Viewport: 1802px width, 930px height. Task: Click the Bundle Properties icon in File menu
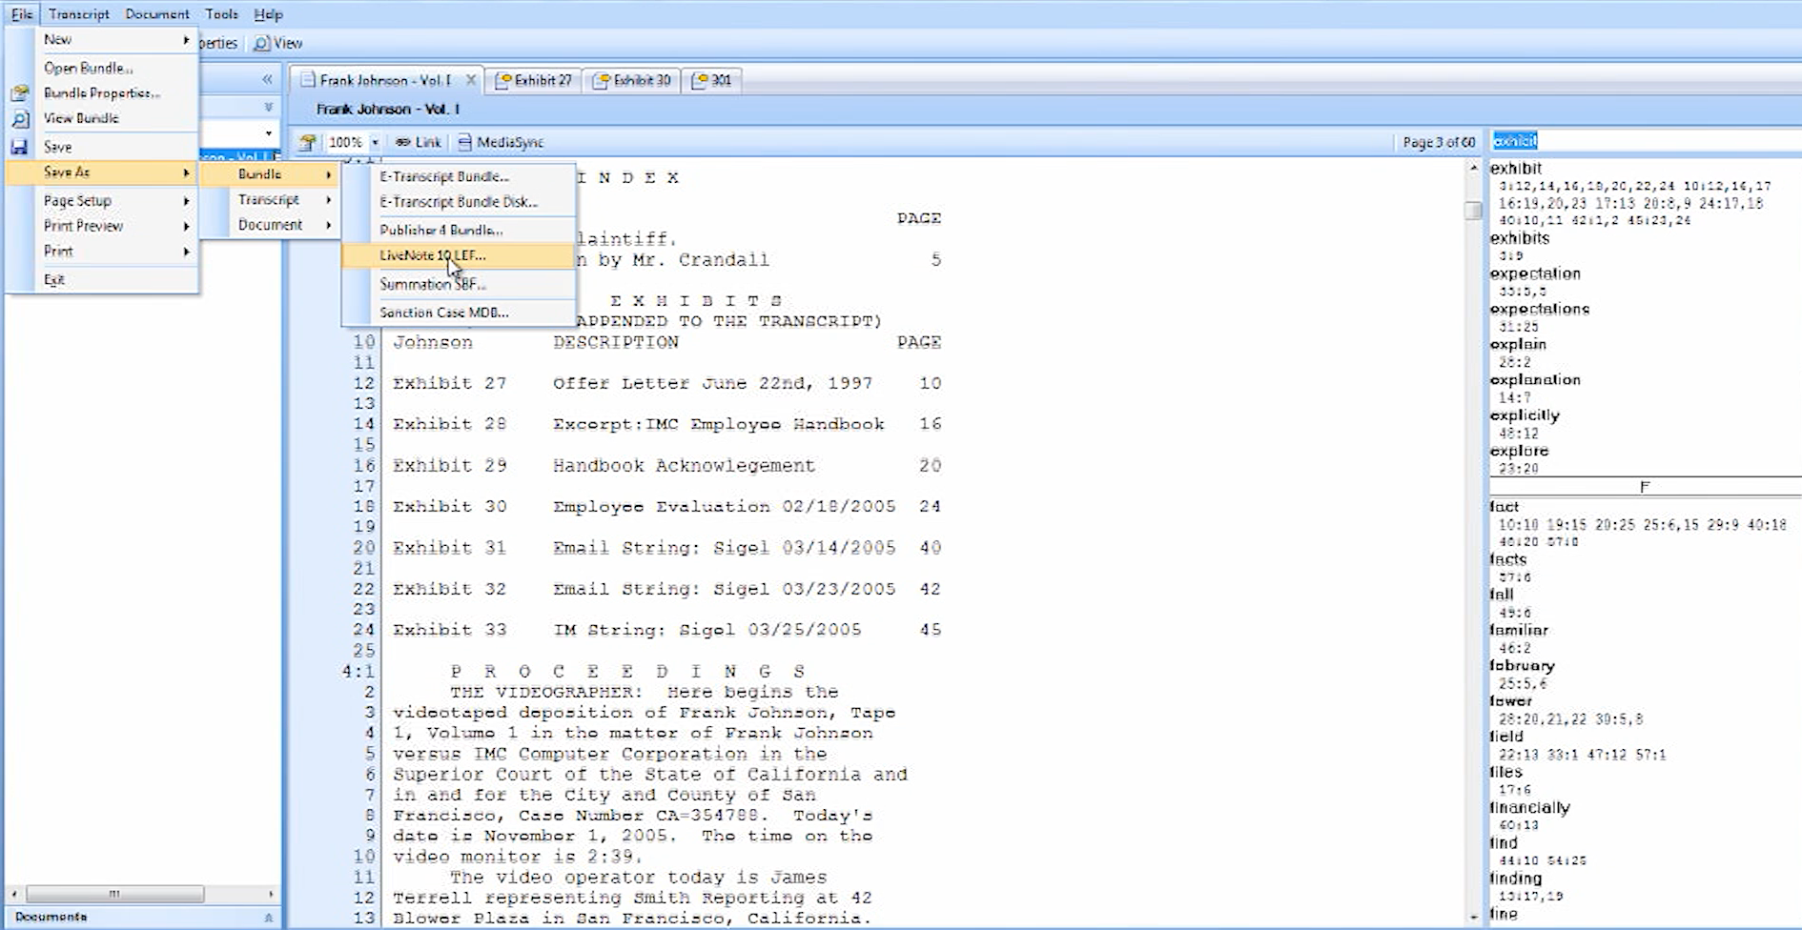click(x=20, y=93)
